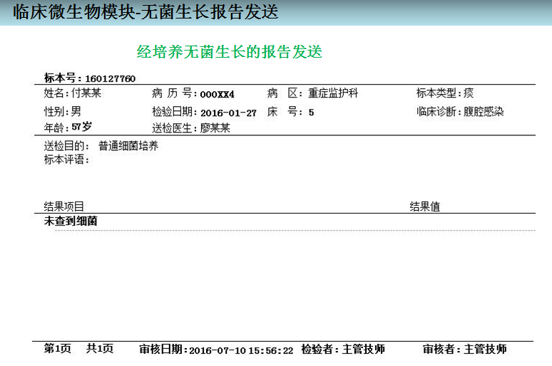552x366 pixels.
Task: Click the specimen type value 痰
Action: pos(469,93)
